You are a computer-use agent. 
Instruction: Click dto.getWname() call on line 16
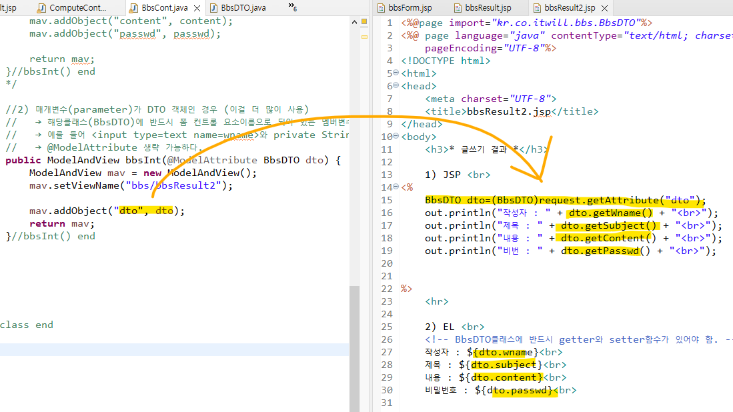click(610, 213)
